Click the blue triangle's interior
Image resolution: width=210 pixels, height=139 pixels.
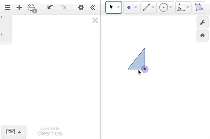[140, 63]
